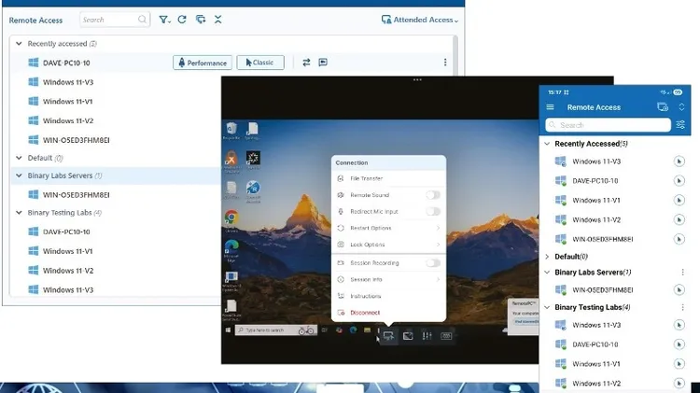Expand the mobile Default (0) group
The width and height of the screenshot is (700, 393).
point(547,257)
